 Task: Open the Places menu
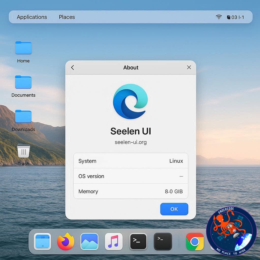(67, 17)
